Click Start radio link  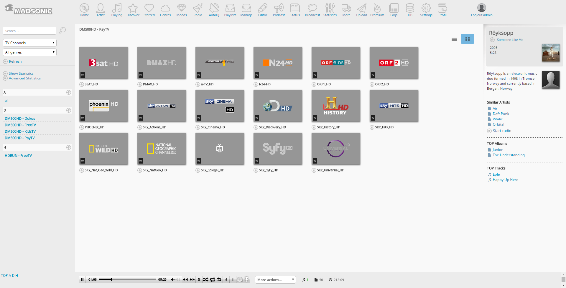pos(502,131)
